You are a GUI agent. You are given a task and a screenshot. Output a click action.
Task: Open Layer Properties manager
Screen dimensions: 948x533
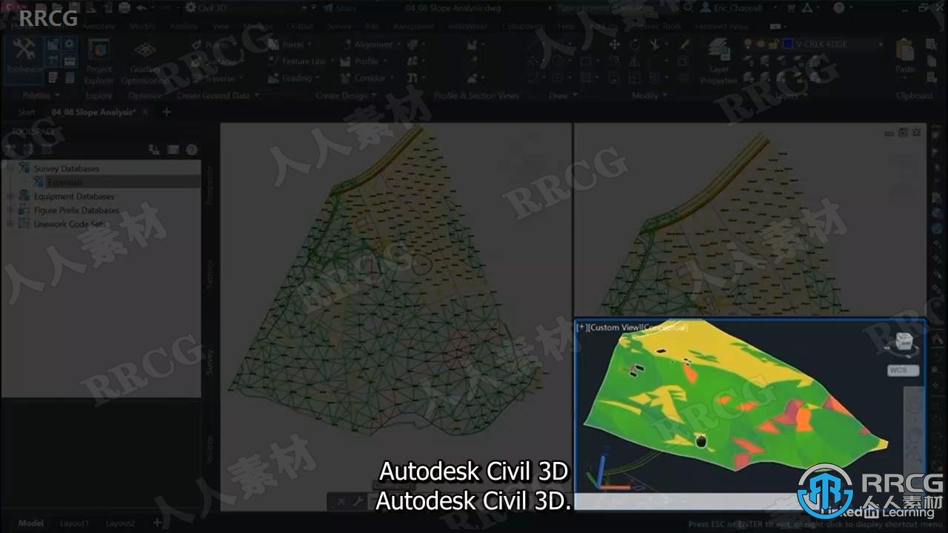tap(718, 62)
